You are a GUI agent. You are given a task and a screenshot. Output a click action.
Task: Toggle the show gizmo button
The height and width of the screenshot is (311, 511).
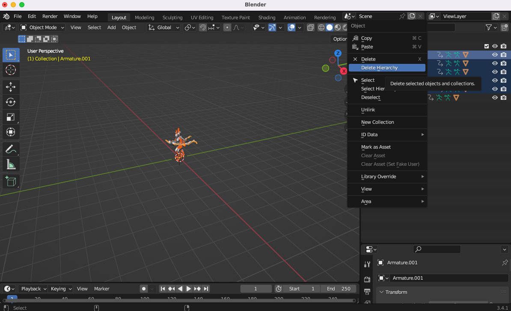click(x=272, y=28)
